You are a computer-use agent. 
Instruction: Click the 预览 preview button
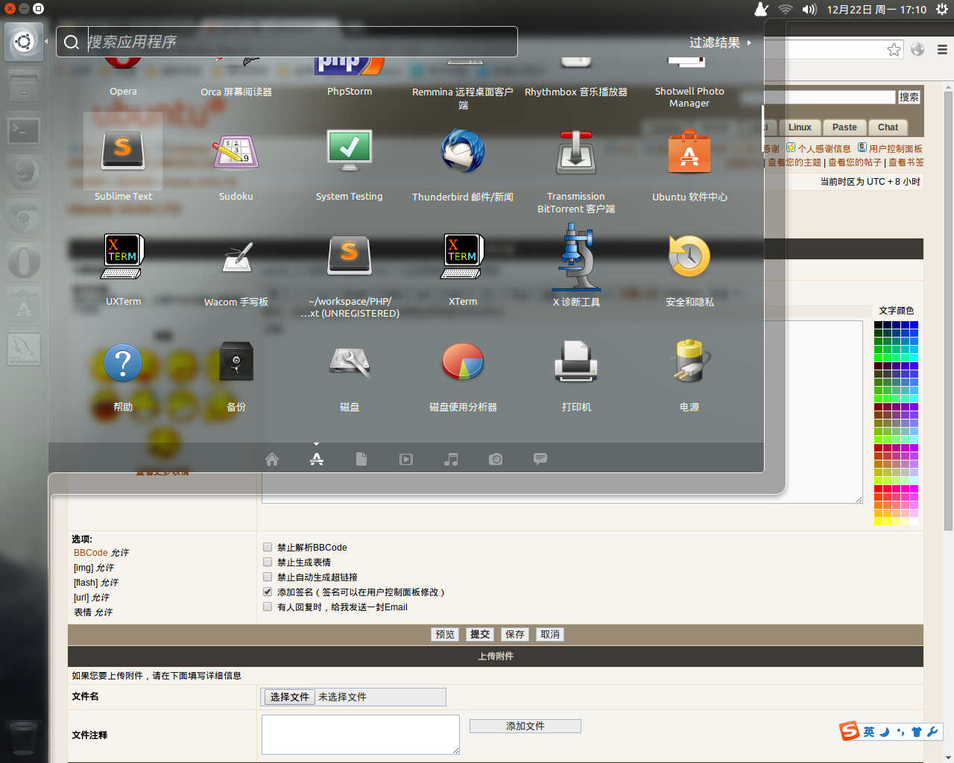(445, 634)
